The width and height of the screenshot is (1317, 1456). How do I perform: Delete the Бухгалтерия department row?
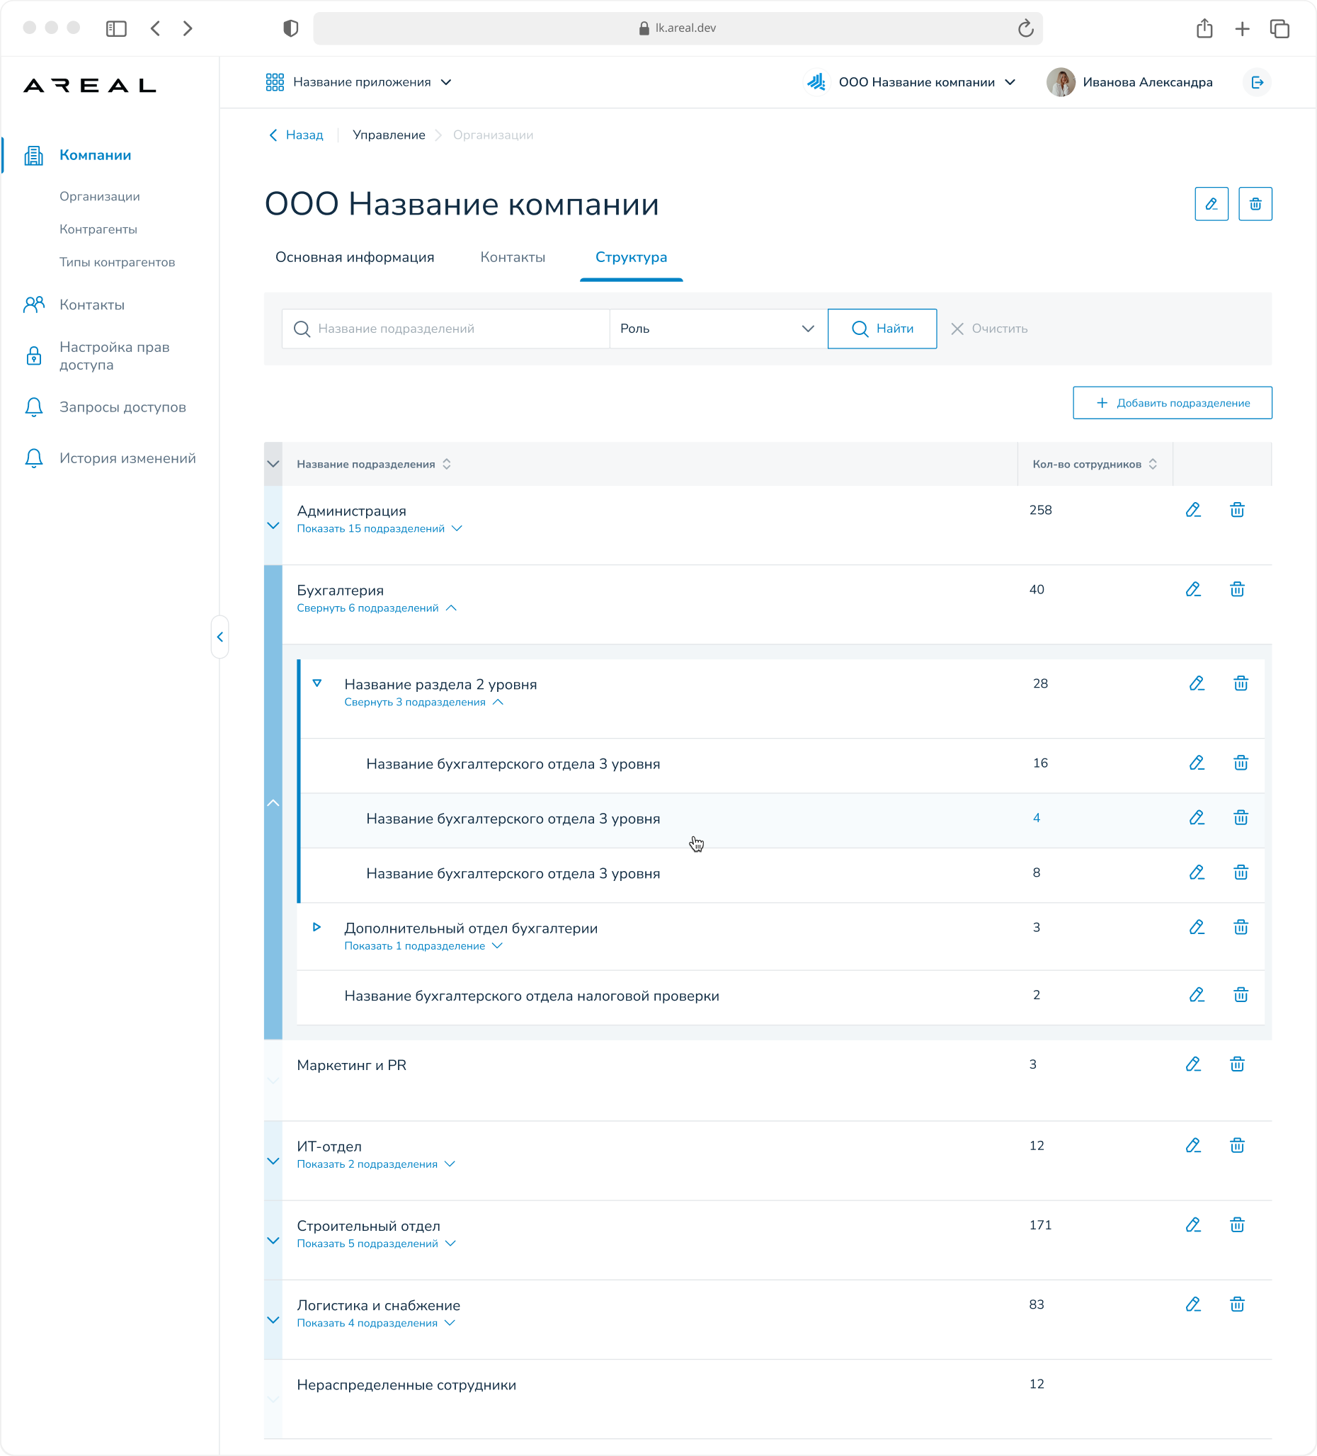click(x=1237, y=589)
